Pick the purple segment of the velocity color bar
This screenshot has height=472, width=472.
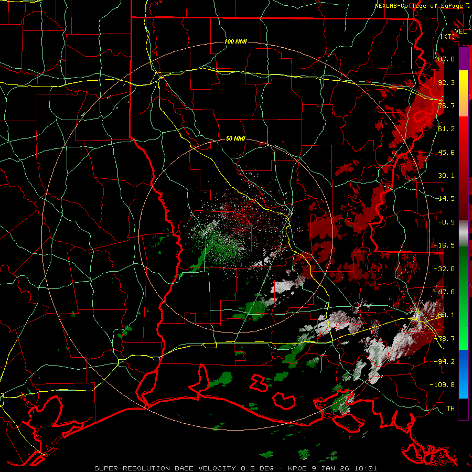[x=463, y=58]
